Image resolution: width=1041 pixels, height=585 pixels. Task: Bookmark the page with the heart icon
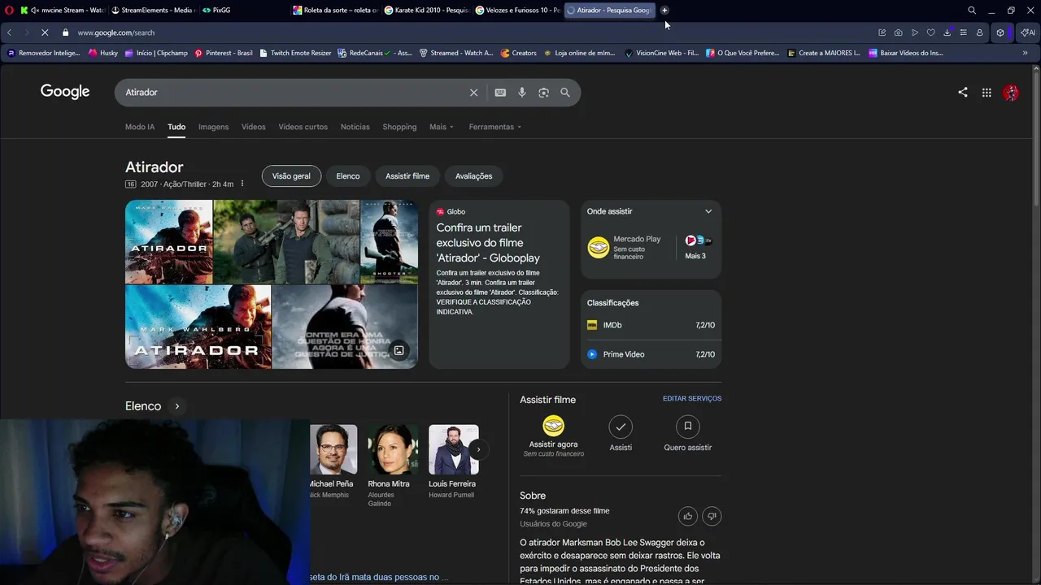[x=931, y=32]
